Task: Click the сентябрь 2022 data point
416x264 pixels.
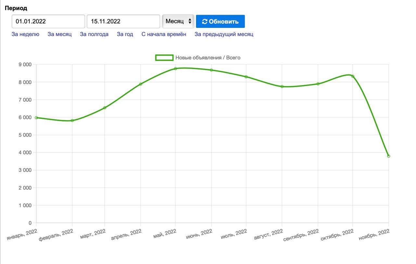Action: coord(318,84)
